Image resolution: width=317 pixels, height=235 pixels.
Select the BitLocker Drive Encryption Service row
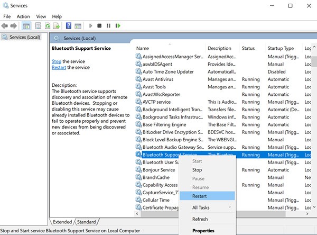tap(223, 132)
